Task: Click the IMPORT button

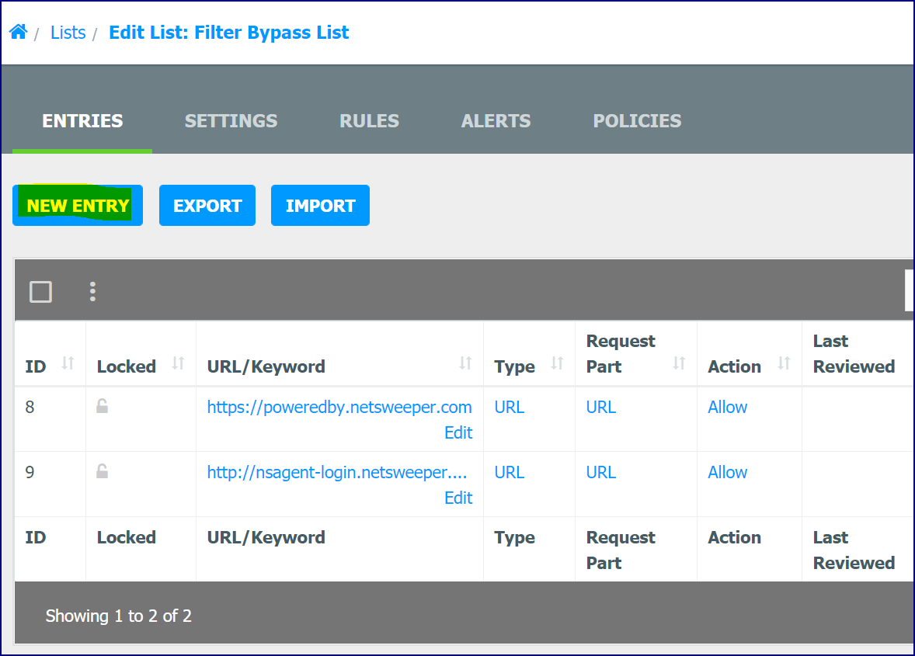Action: coord(320,205)
